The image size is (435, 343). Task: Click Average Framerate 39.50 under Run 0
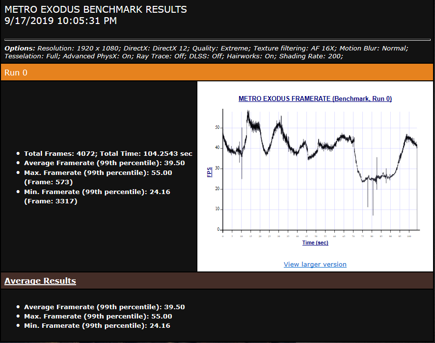[104, 163]
